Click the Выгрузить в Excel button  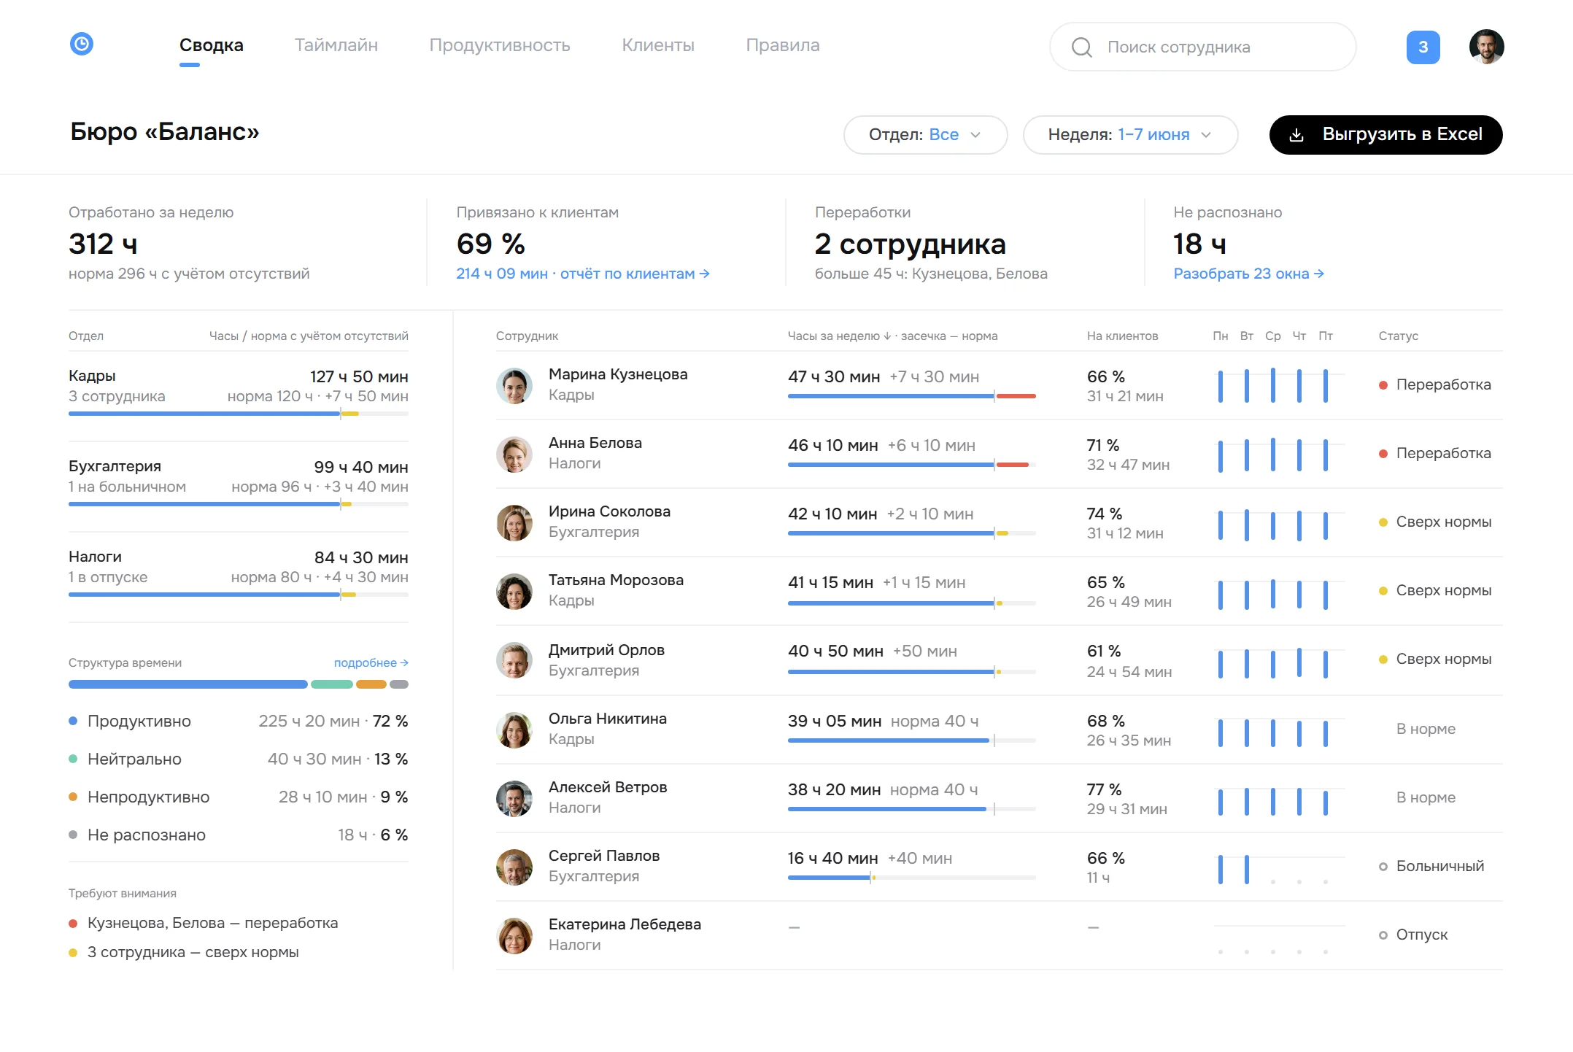coord(1385,135)
